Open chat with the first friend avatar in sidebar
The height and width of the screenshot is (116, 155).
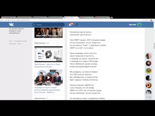149,56
